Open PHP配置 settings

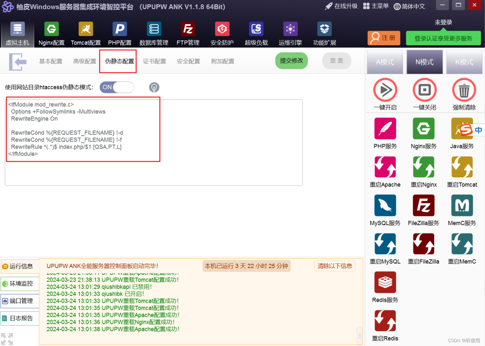pyautogui.click(x=119, y=34)
